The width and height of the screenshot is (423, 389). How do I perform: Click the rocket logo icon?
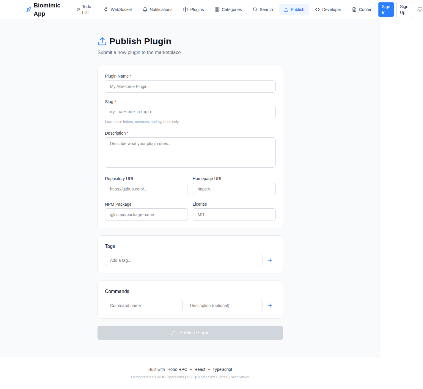[29, 10]
